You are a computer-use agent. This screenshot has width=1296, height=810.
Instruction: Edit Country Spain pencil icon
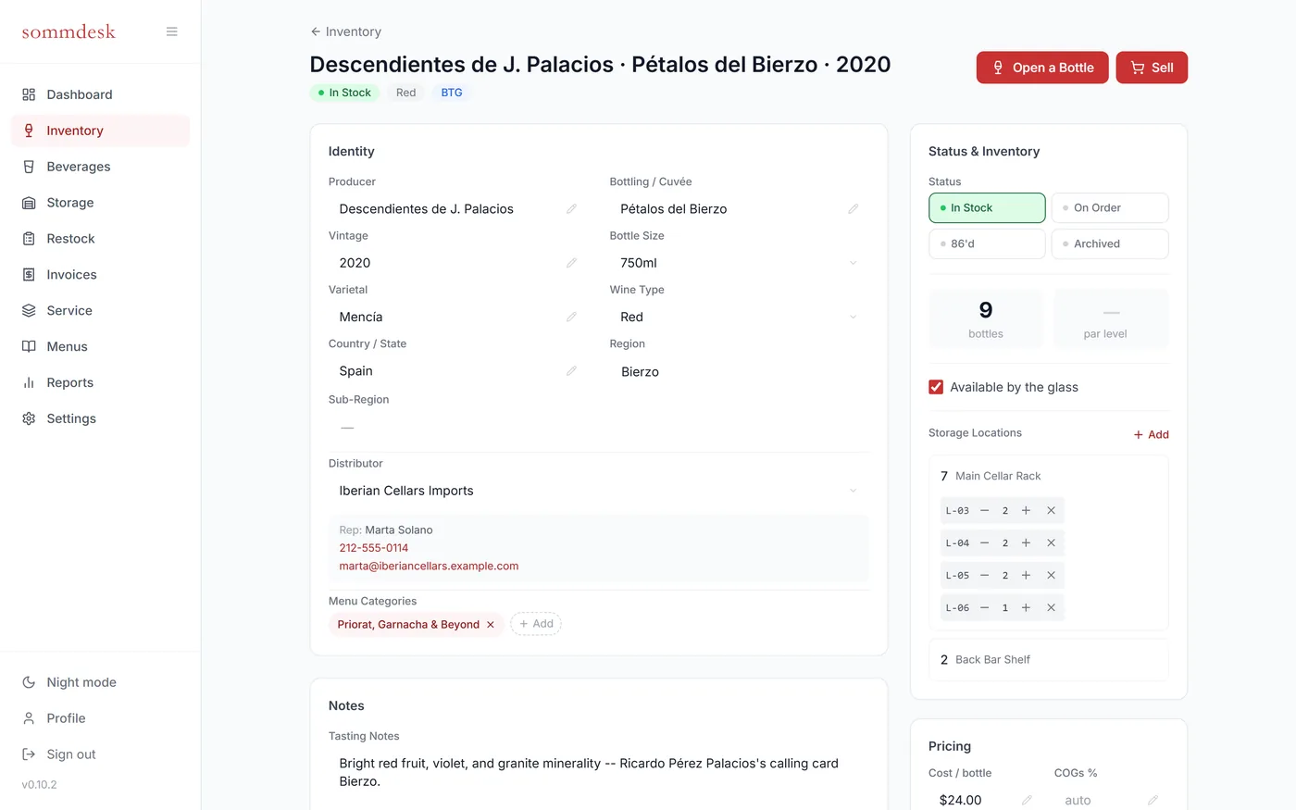coord(571,371)
